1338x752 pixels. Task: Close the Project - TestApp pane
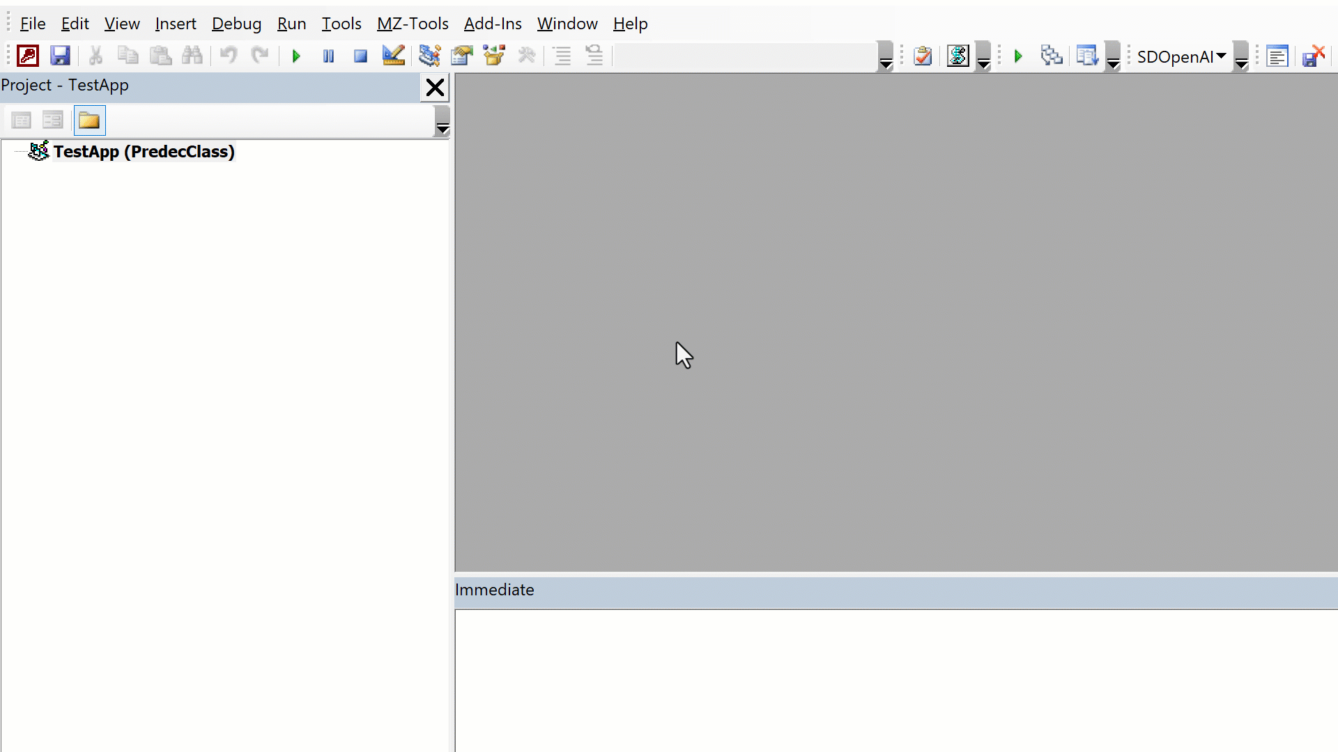(435, 88)
